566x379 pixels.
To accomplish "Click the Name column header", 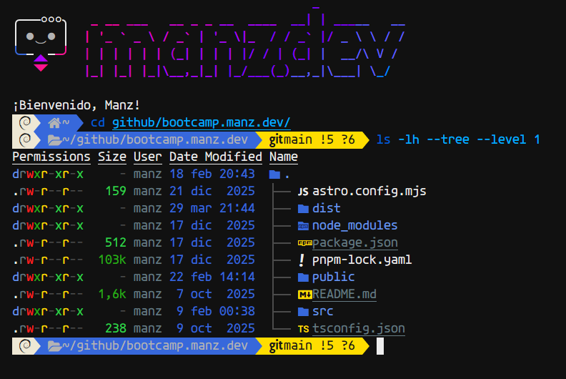I will 284,157.
